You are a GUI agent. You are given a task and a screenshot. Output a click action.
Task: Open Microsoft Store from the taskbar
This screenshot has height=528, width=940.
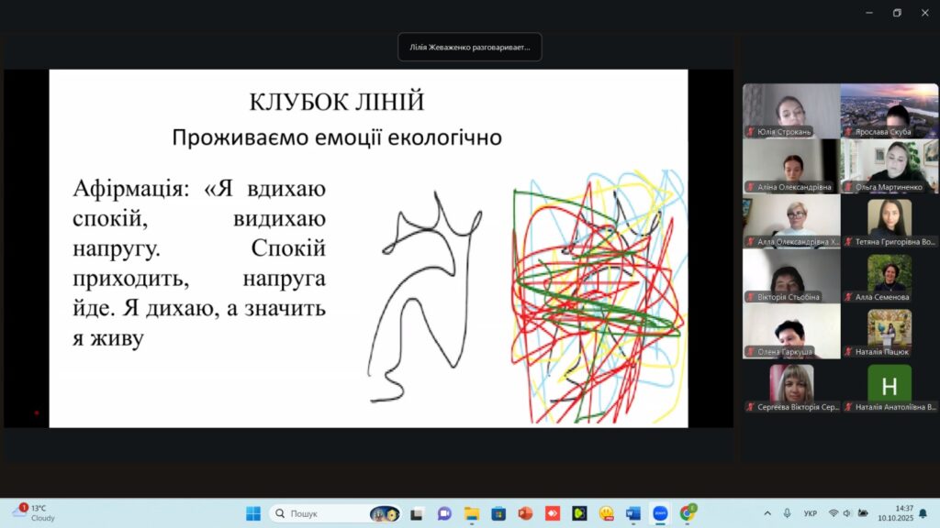pyautogui.click(x=498, y=513)
